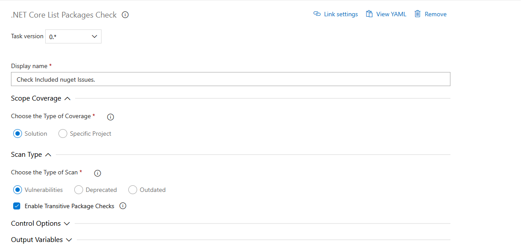The image size is (526, 249).
Task: Open the Task version dropdown
Action: pyautogui.click(x=73, y=37)
